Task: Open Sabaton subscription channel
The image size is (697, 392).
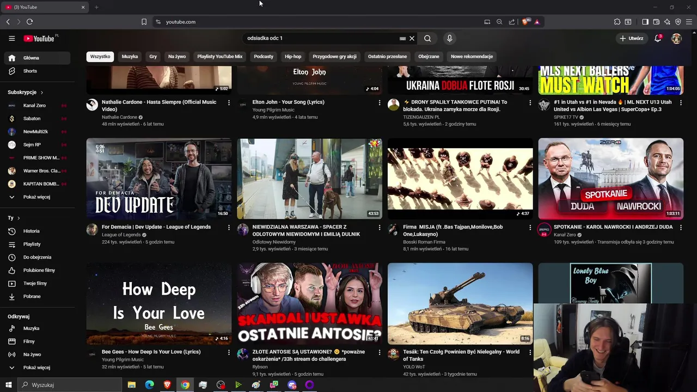Action: point(37,118)
